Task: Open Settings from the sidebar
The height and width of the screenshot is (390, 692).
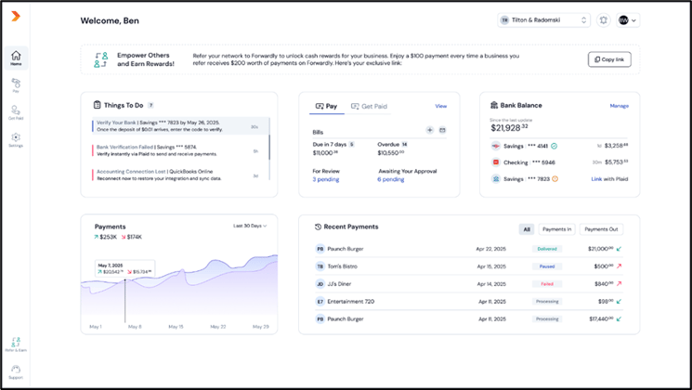Action: coord(16,140)
